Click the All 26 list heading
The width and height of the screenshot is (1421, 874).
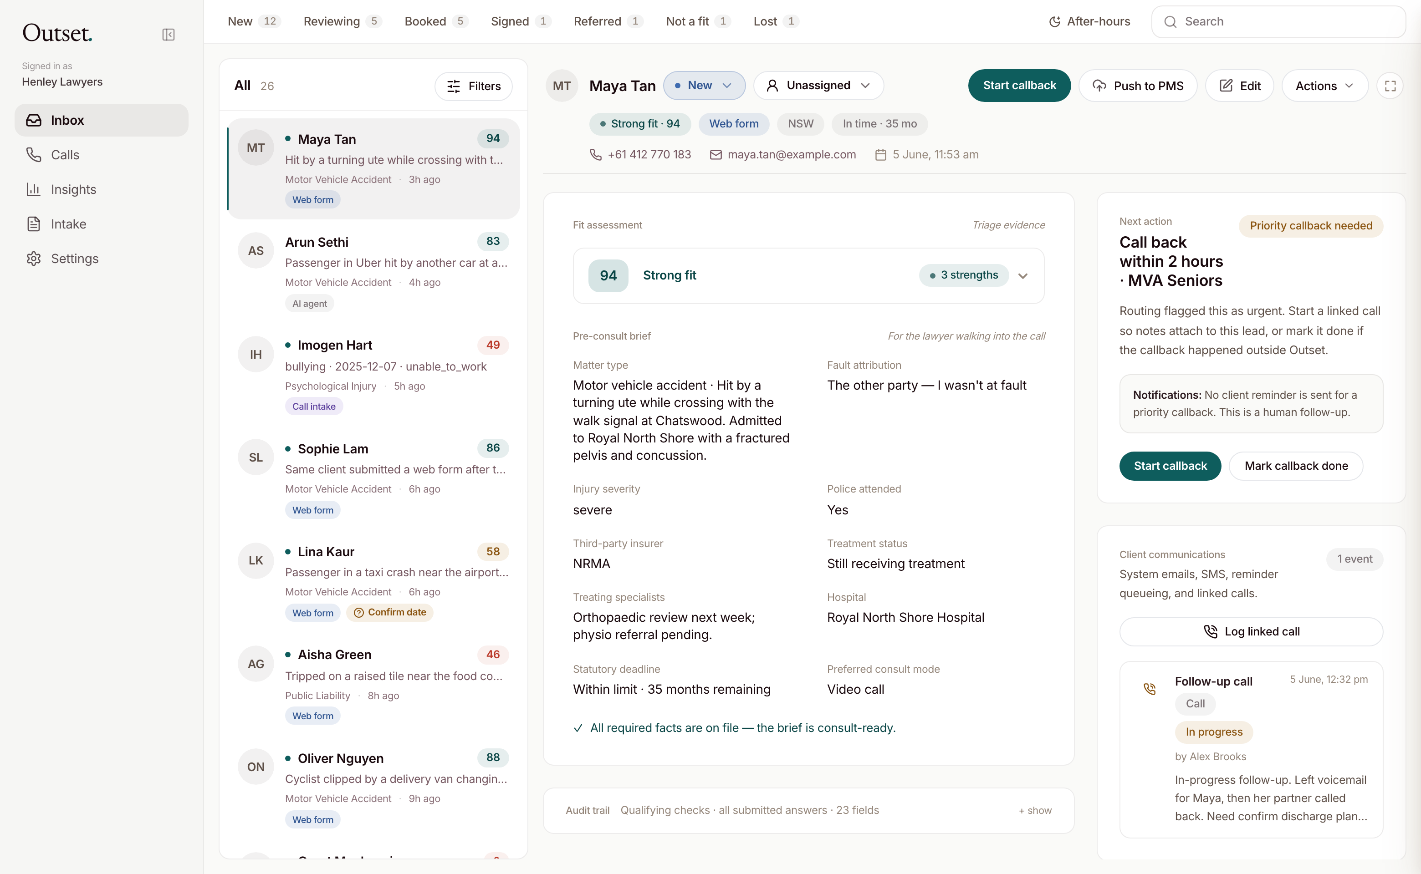[x=254, y=86]
